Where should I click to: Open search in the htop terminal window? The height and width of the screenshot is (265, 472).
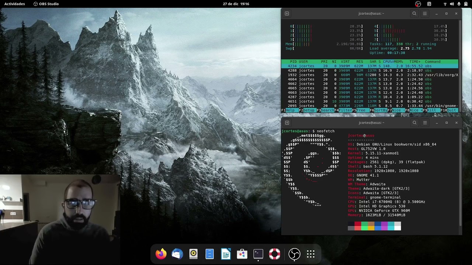coord(414,14)
